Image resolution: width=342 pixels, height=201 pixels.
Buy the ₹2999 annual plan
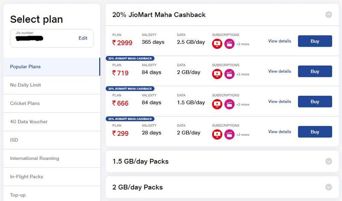coord(315,41)
